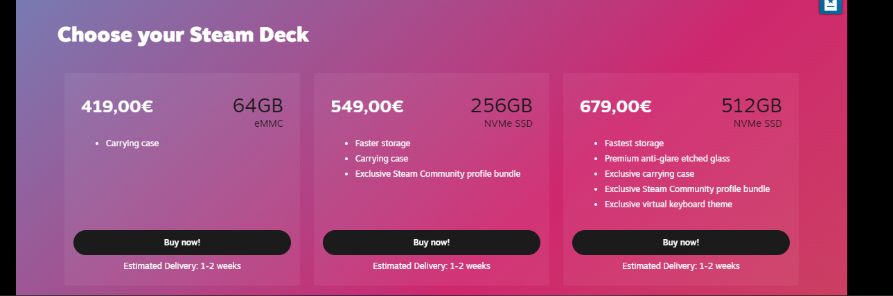Click the 'Choose your Steam Deck' heading
The image size is (893, 296).
coord(183,35)
